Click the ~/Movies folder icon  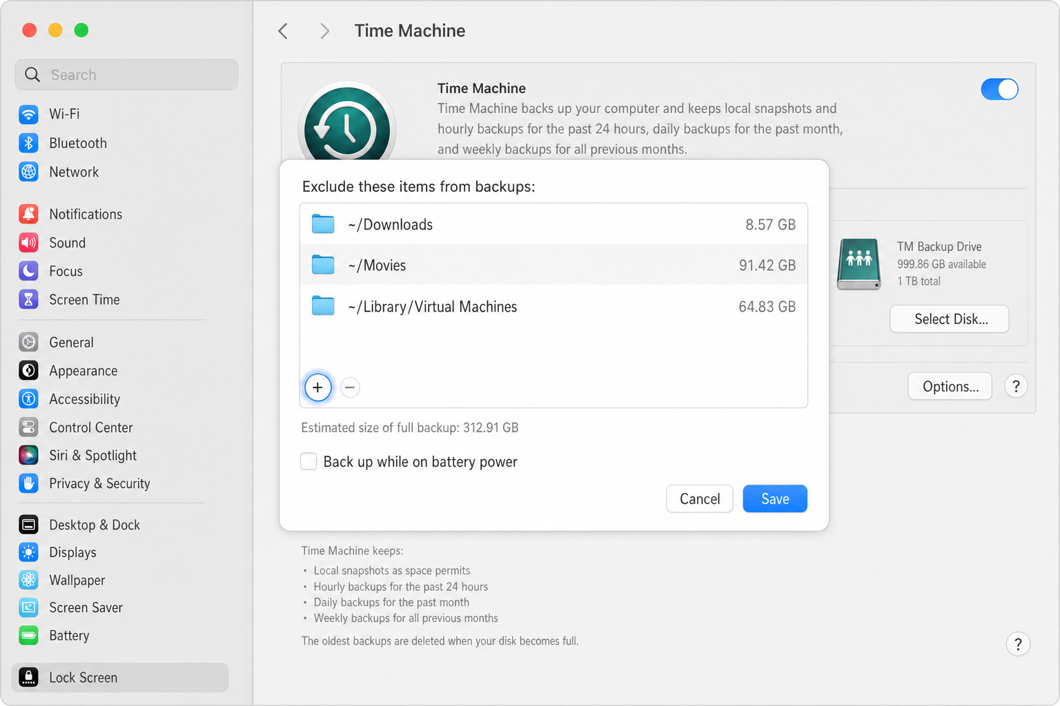323,265
